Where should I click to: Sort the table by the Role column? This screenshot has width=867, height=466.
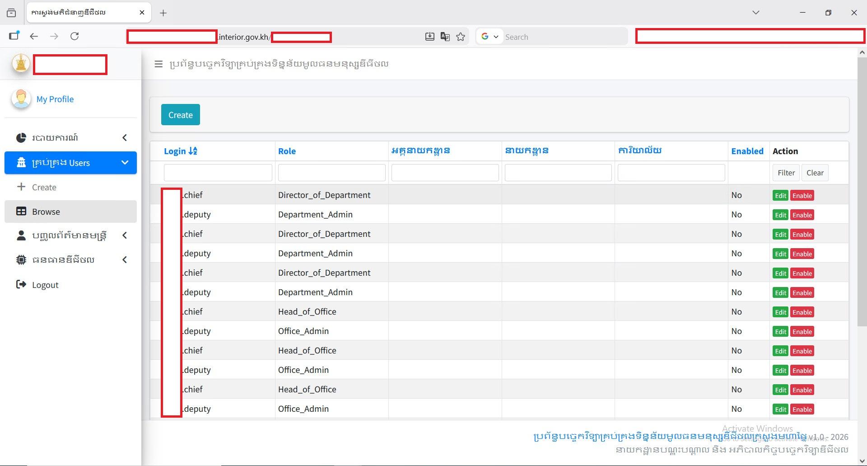(287, 151)
